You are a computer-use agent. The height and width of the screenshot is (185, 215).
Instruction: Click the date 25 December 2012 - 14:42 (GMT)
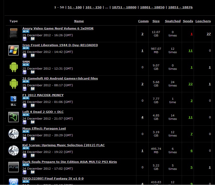click(48, 52)
